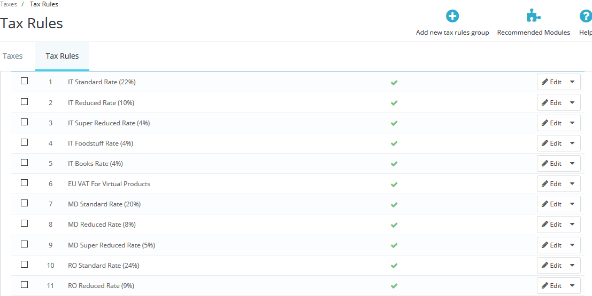Edit the MD Super Reduced Rate (5%) rule
Viewport: 592px width, 296px height.
(x=551, y=245)
